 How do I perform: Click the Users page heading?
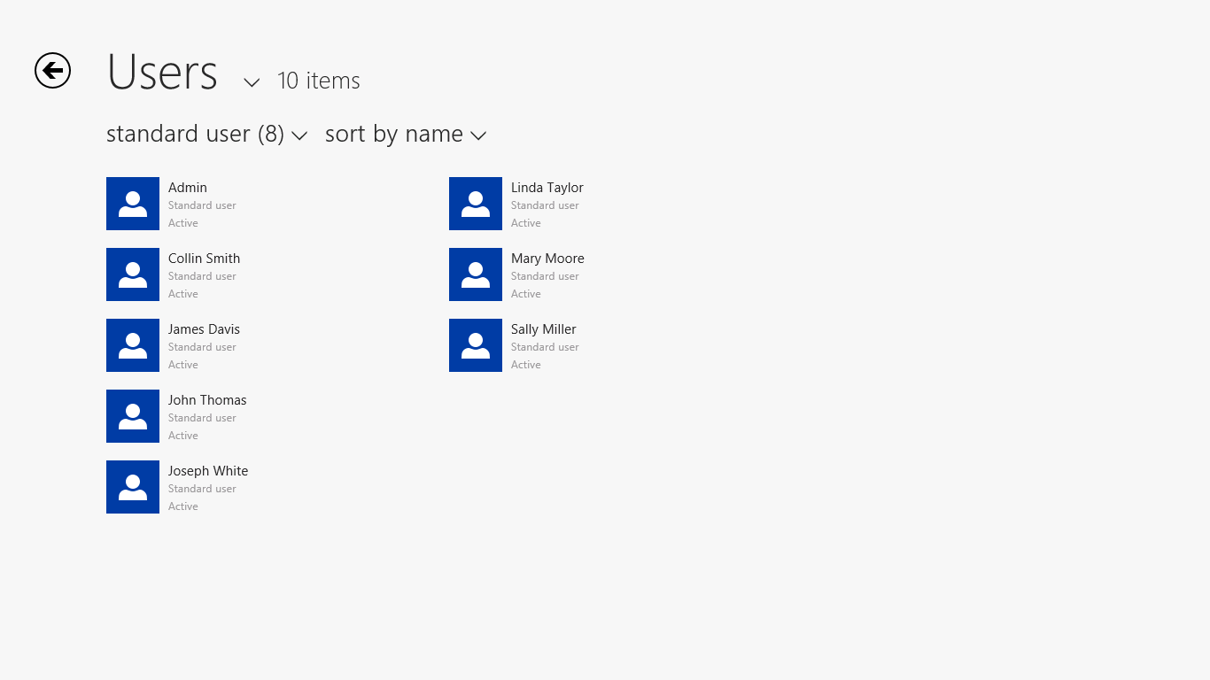[162, 73]
